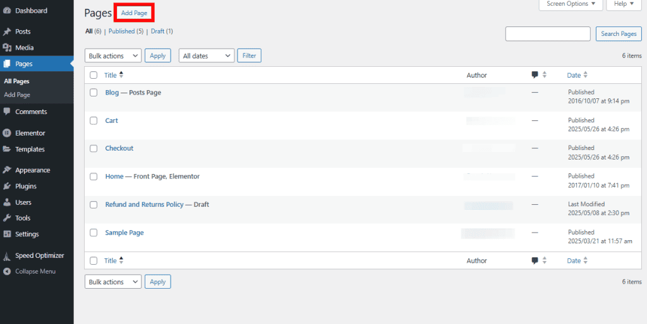Image resolution: width=647 pixels, height=324 pixels.
Task: Open the All dates dropdown
Action: point(207,55)
